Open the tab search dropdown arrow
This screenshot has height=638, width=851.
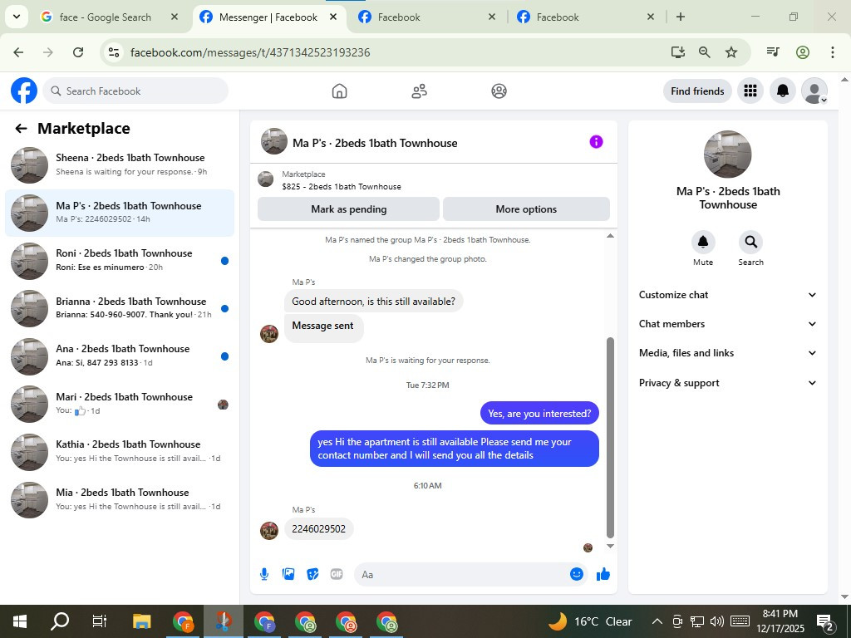pyautogui.click(x=17, y=17)
